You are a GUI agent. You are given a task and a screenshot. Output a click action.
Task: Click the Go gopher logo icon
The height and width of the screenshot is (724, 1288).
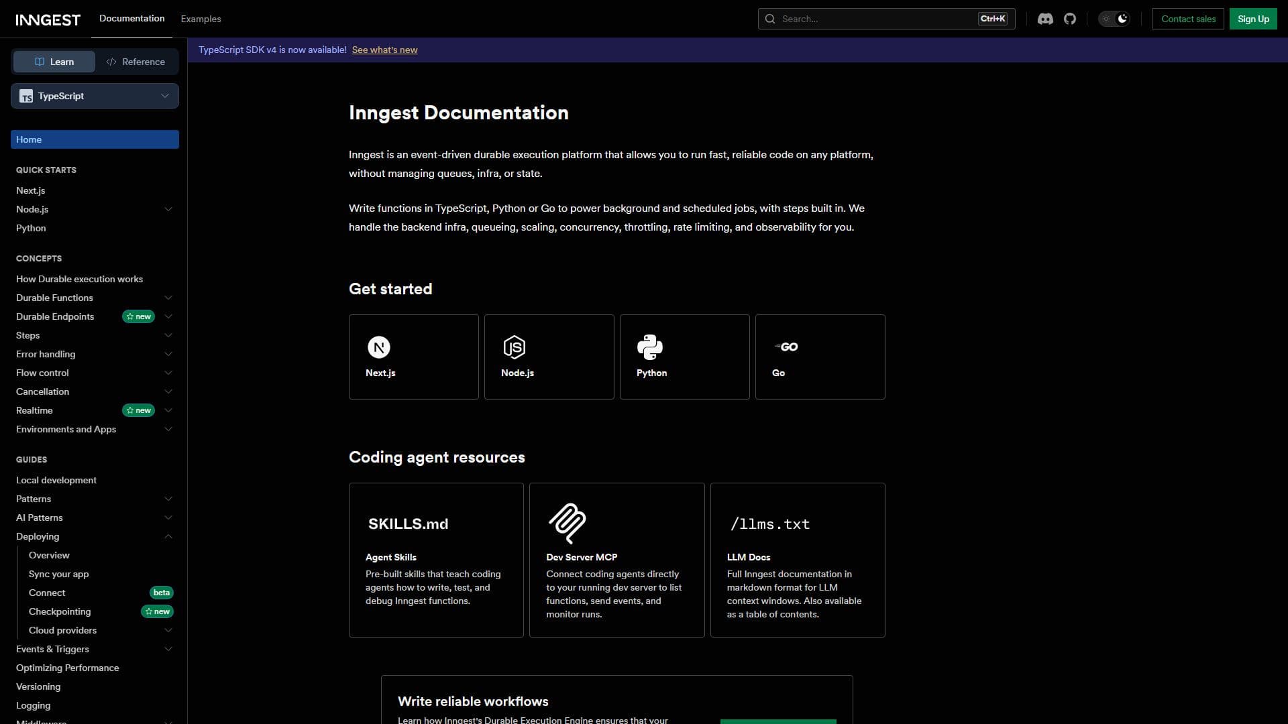coord(786,347)
